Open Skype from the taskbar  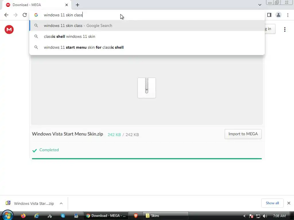[63, 216]
